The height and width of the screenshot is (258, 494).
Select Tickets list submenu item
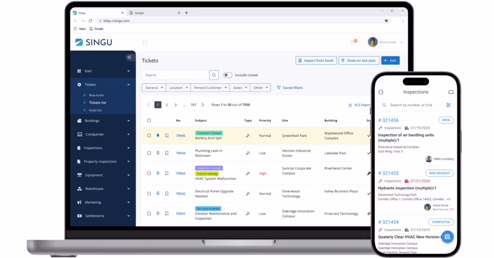[x=97, y=103]
